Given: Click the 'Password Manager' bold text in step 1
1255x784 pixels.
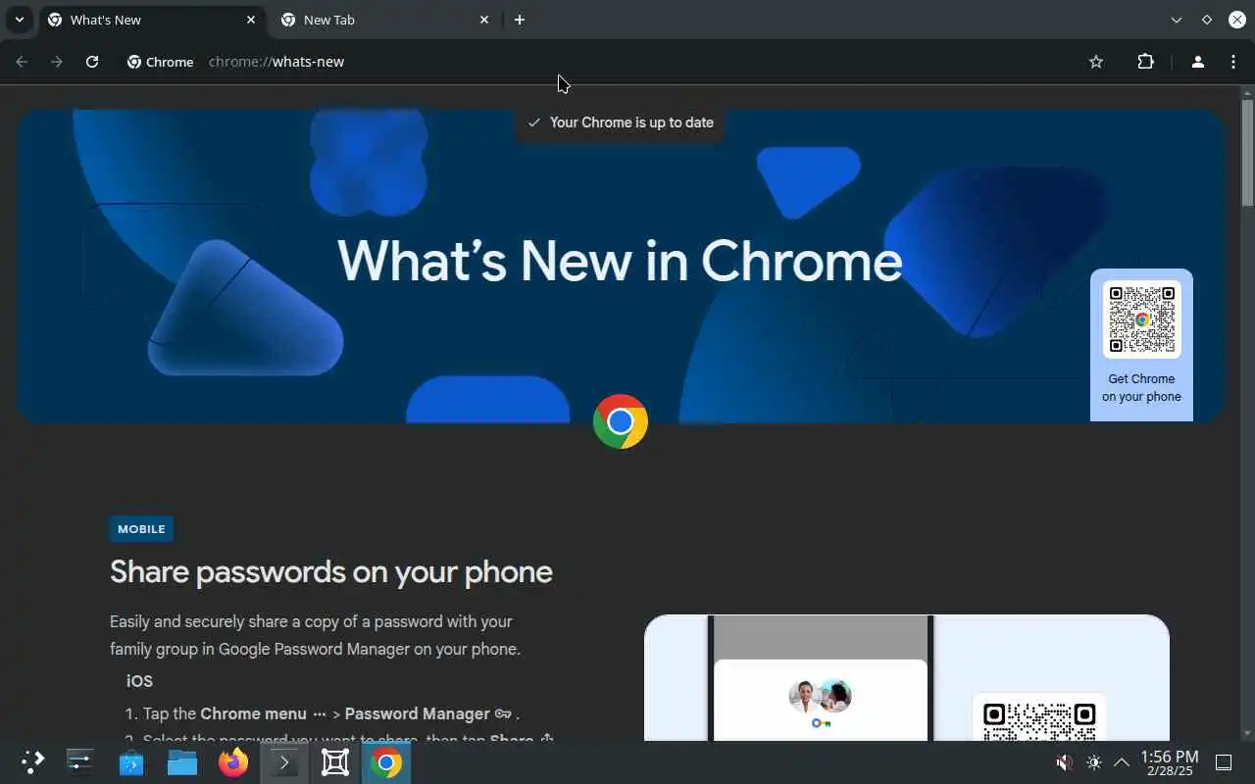Looking at the screenshot, I should (x=417, y=713).
